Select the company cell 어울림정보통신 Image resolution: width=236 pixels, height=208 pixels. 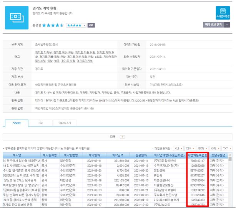170,185
